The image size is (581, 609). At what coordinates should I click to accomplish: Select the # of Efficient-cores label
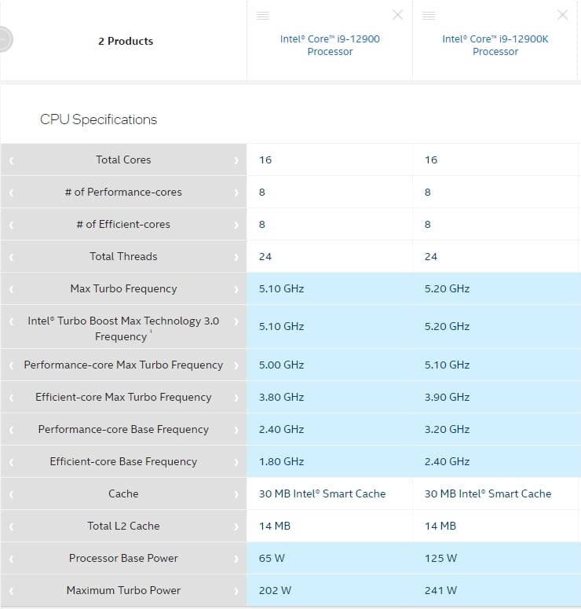(123, 224)
